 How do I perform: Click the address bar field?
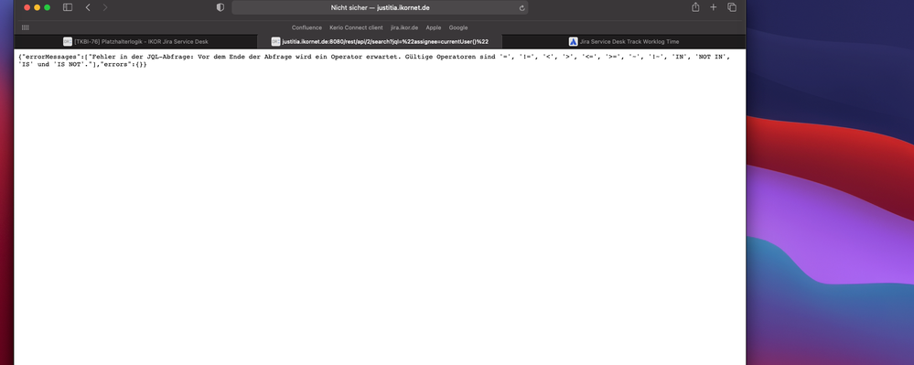pyautogui.click(x=380, y=7)
